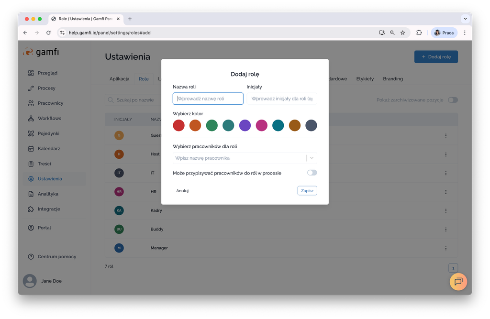Open Integracje puzzle icon

pyautogui.click(x=31, y=209)
